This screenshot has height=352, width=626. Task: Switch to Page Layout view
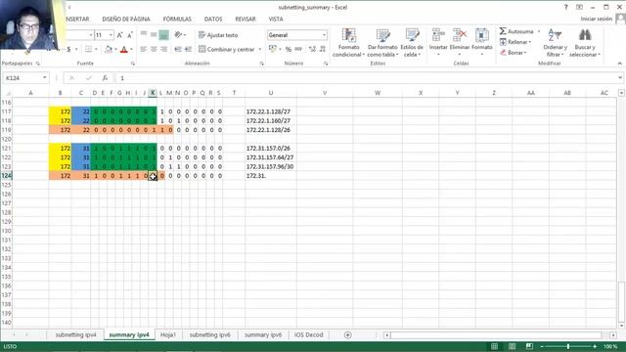tap(512, 346)
